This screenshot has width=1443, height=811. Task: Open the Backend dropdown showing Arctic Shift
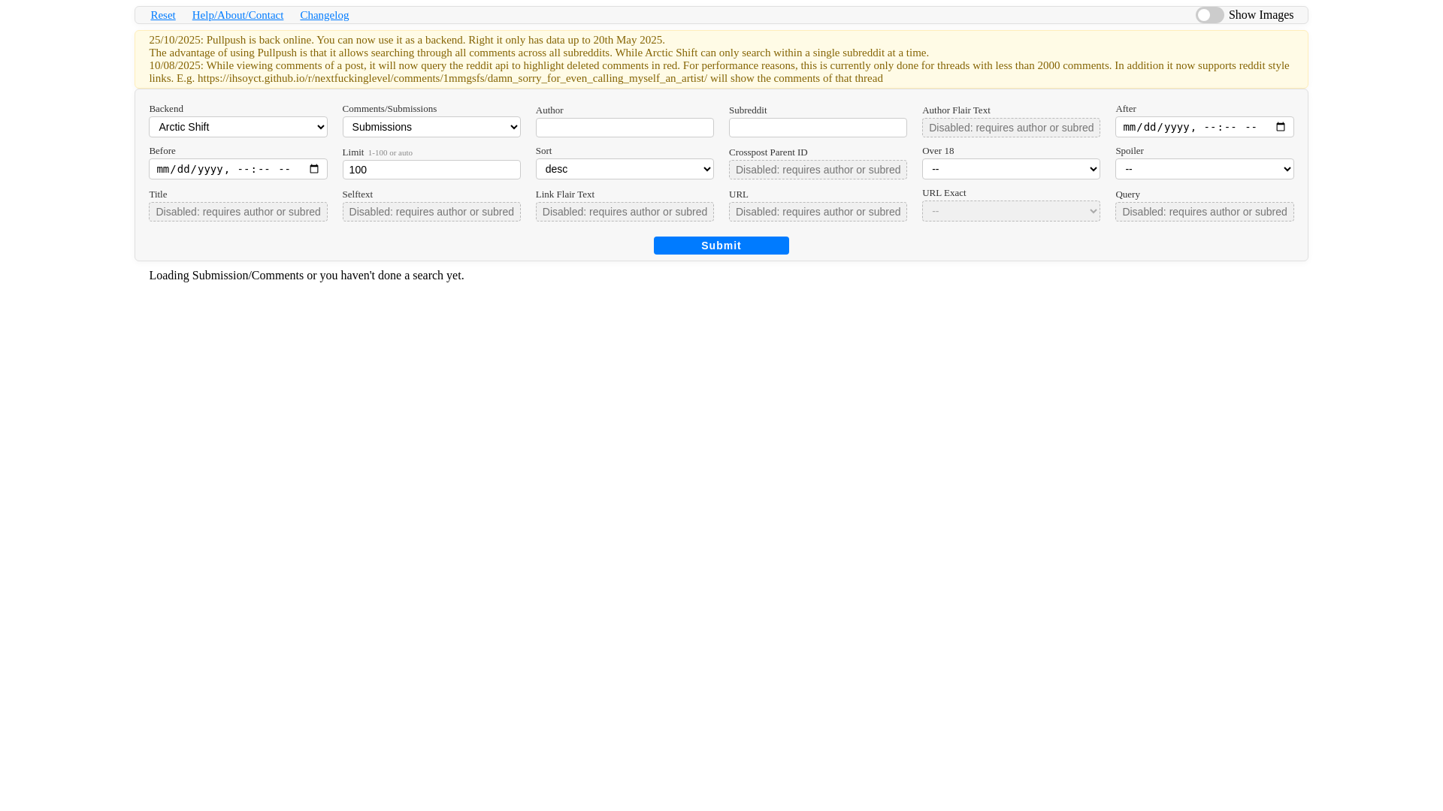point(238,127)
